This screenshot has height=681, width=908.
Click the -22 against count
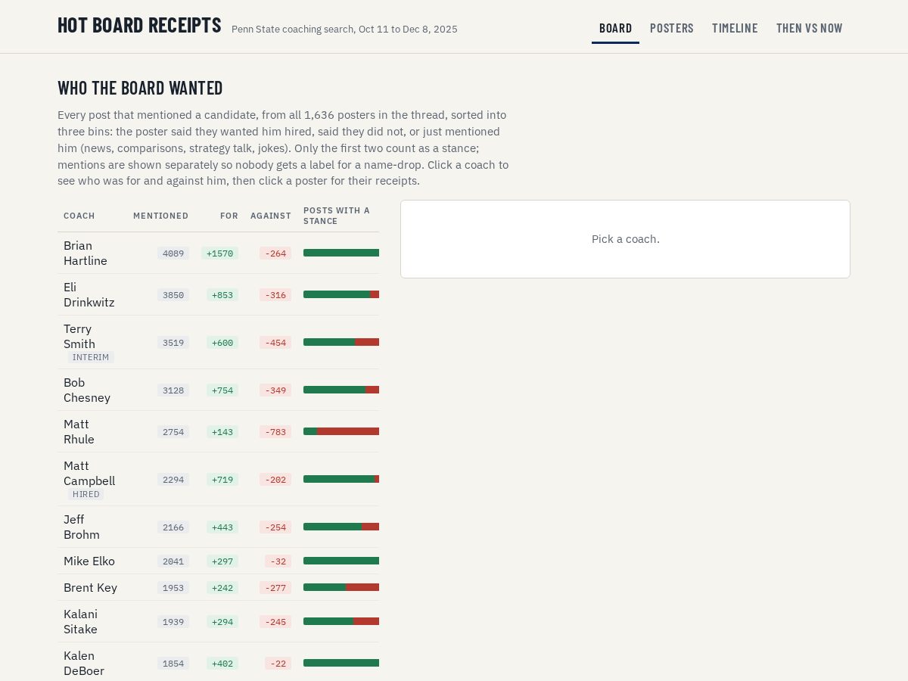tap(278, 664)
